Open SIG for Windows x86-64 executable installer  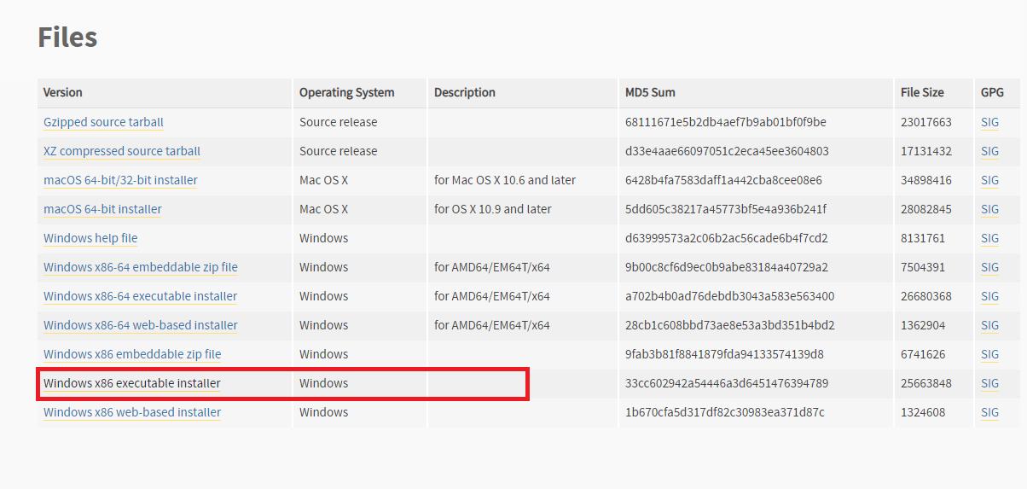point(989,296)
